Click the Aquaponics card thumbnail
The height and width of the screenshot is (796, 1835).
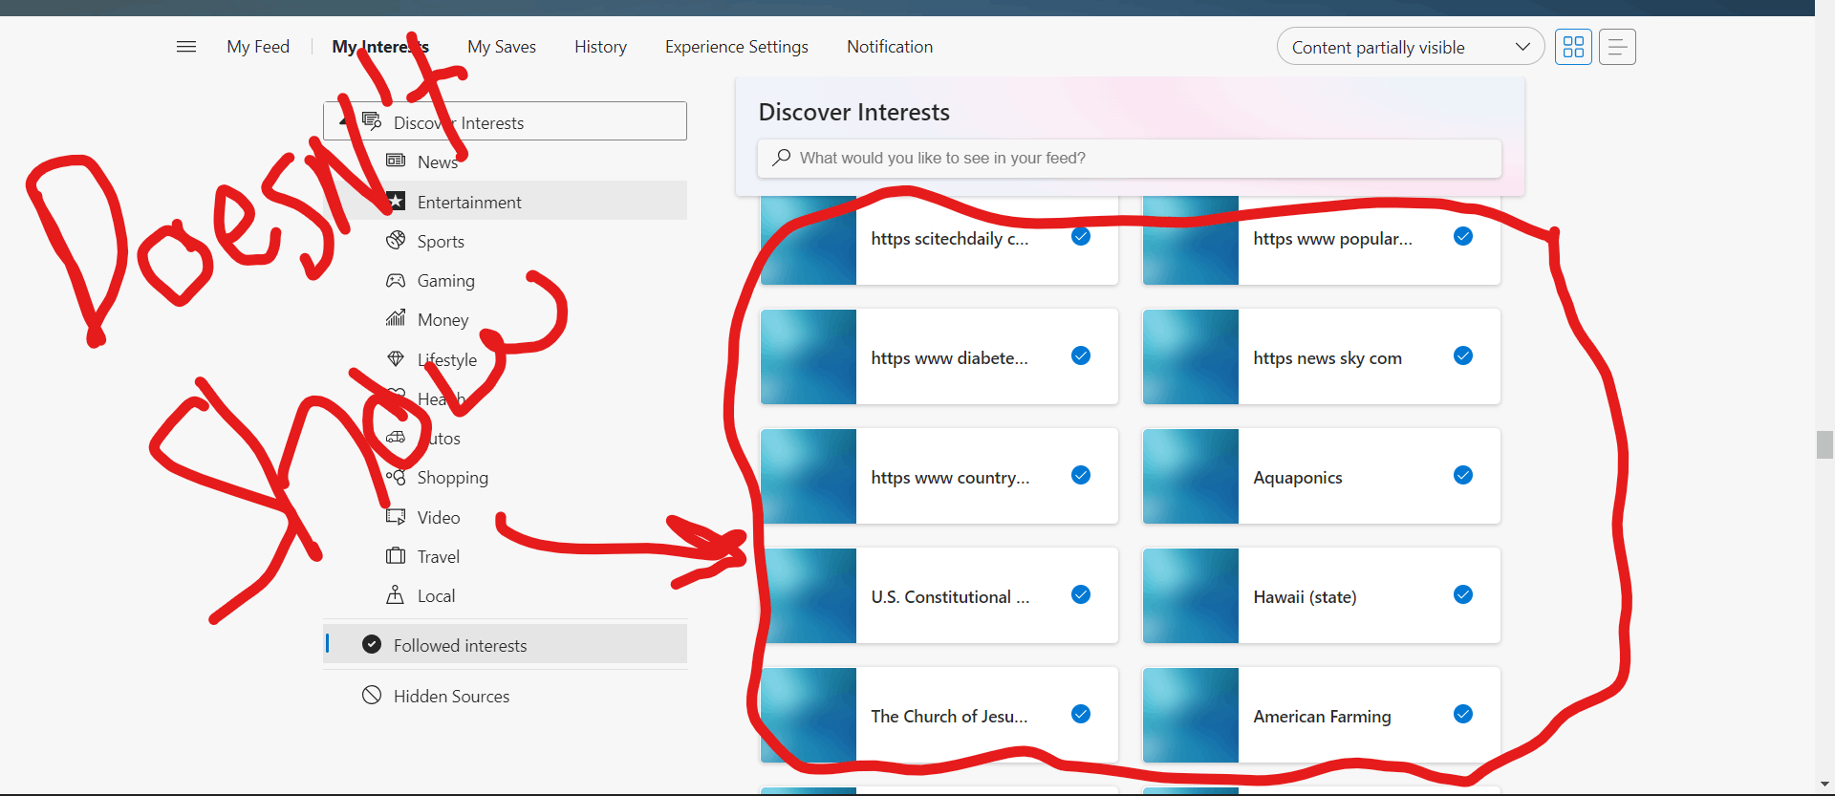pos(1191,476)
